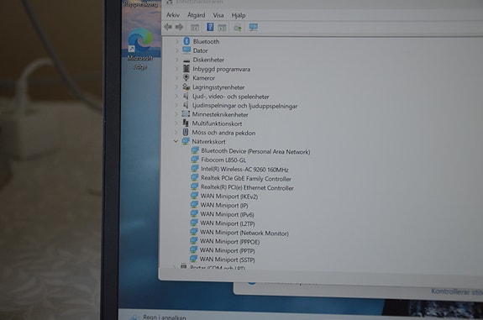Click the Dator tree label
This screenshot has height=320, width=483.
pos(200,50)
